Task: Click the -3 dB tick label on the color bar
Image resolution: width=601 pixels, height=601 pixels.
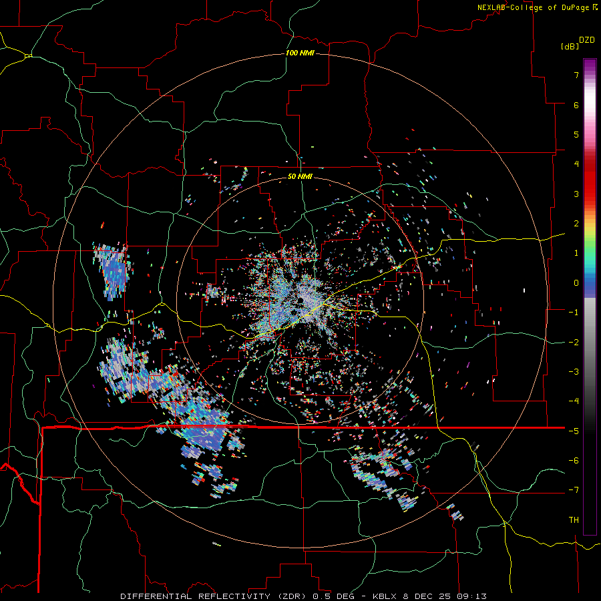Action: (x=574, y=372)
